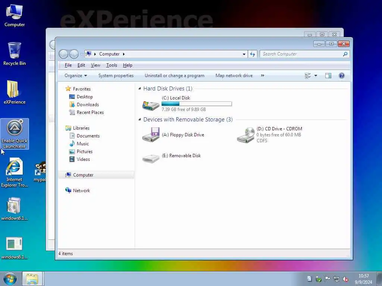Select the lower windows6.1 file icon

(14, 248)
